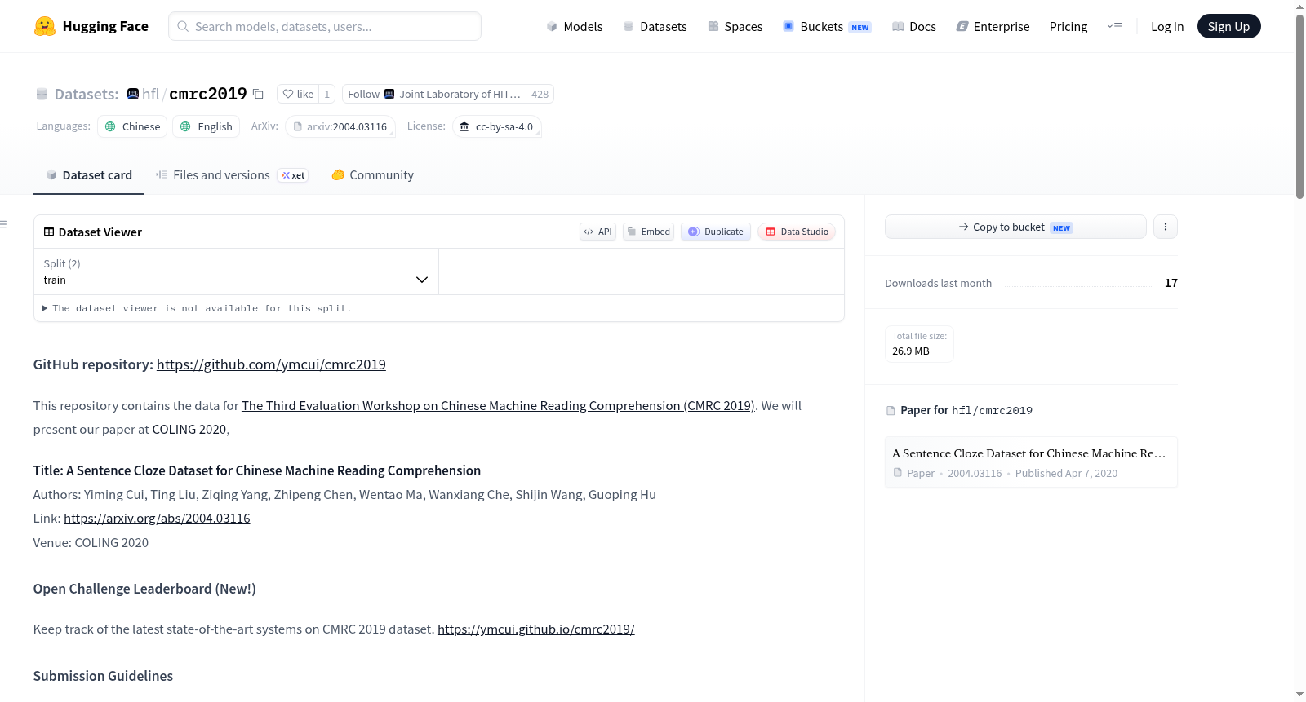The image size is (1306, 702).
Task: Expand the extra navigation menu icon
Action: click(x=1114, y=26)
